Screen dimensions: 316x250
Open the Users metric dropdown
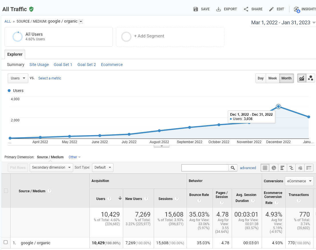coord(18,78)
